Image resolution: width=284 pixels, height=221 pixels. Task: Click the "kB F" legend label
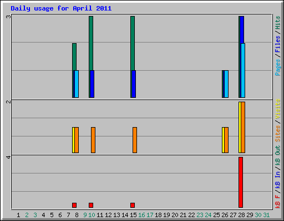coord(278,201)
